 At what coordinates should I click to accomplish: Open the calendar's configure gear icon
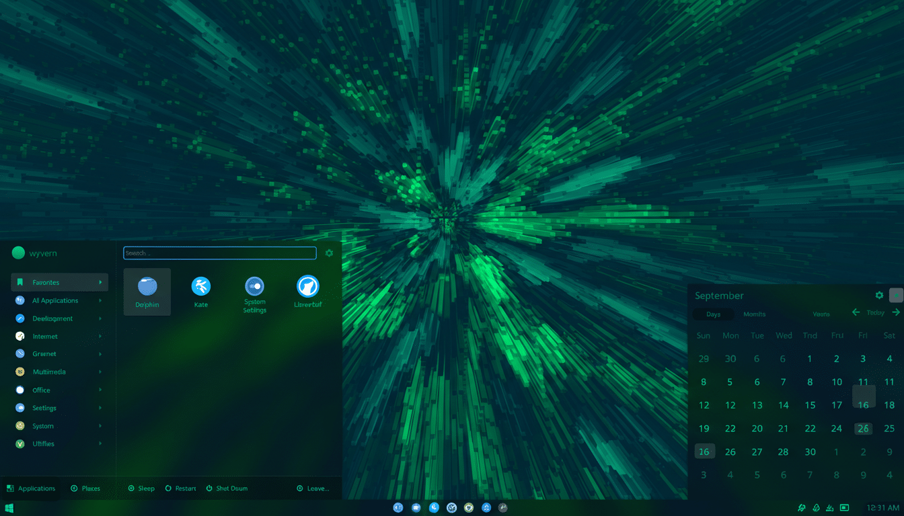(x=879, y=295)
